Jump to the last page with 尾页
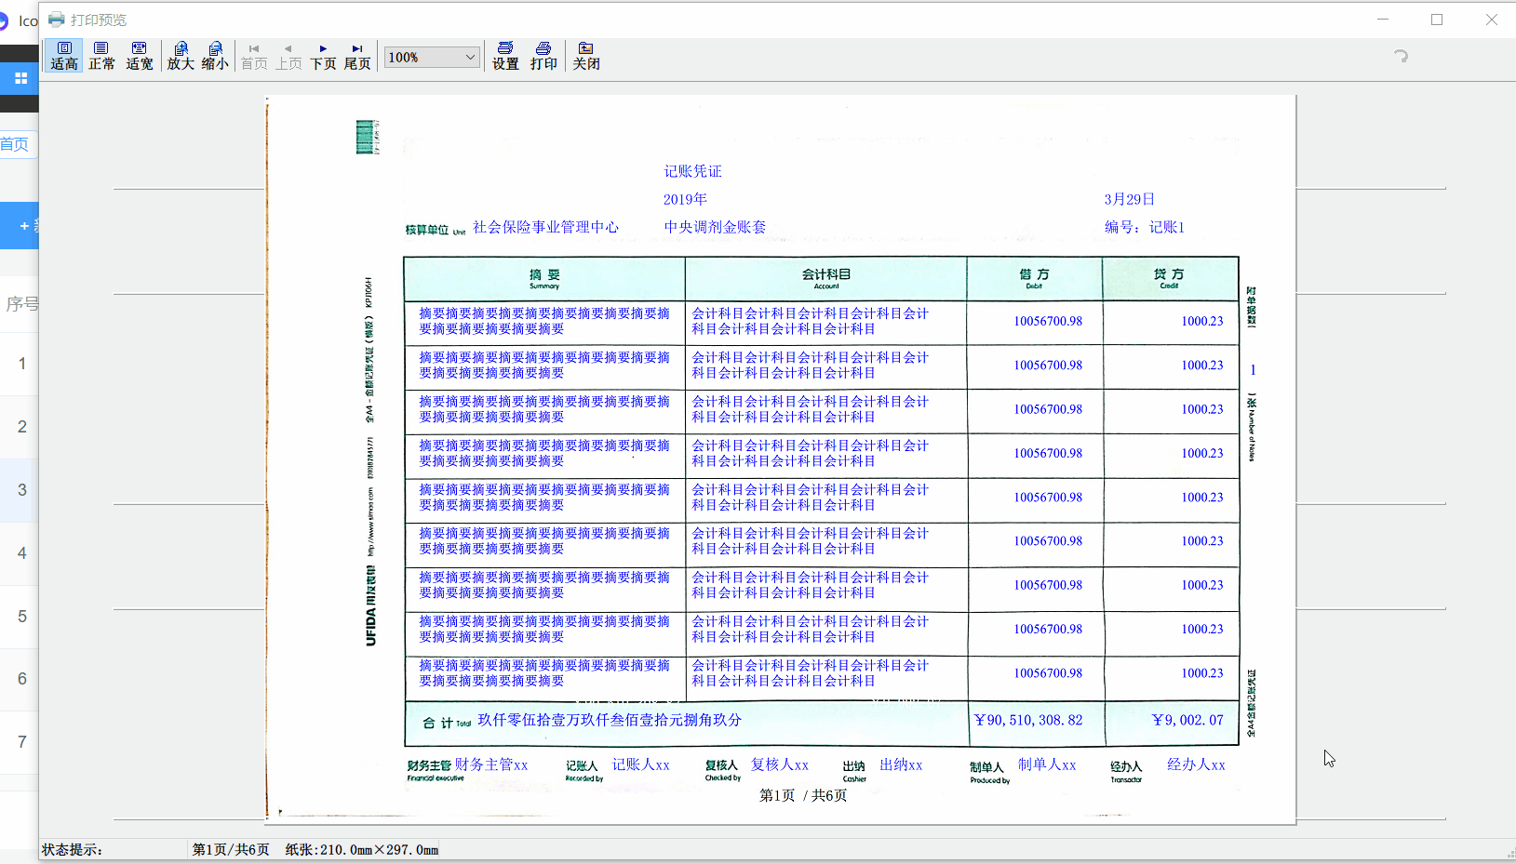Image resolution: width=1516 pixels, height=864 pixels. (356, 56)
